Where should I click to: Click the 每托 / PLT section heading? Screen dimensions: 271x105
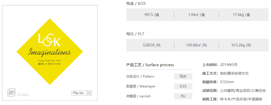coord(135,34)
